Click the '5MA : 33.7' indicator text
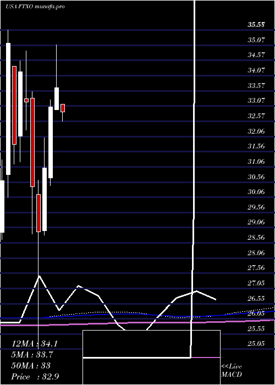 32,355
